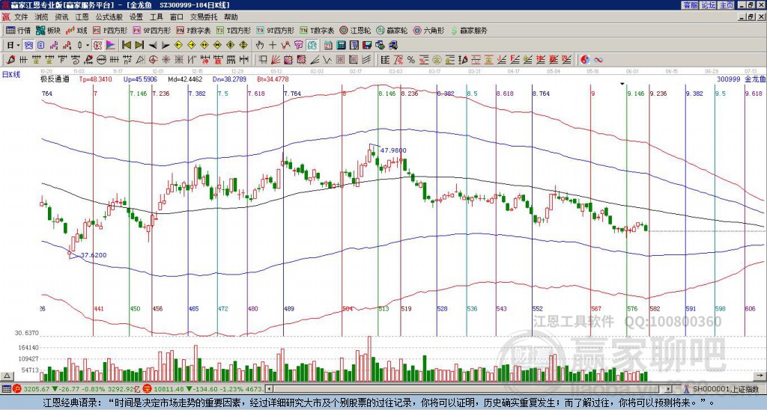Click the 金龙鱼 stock name label
Viewport: 767px width, 410px height.
pyautogui.click(x=756, y=79)
